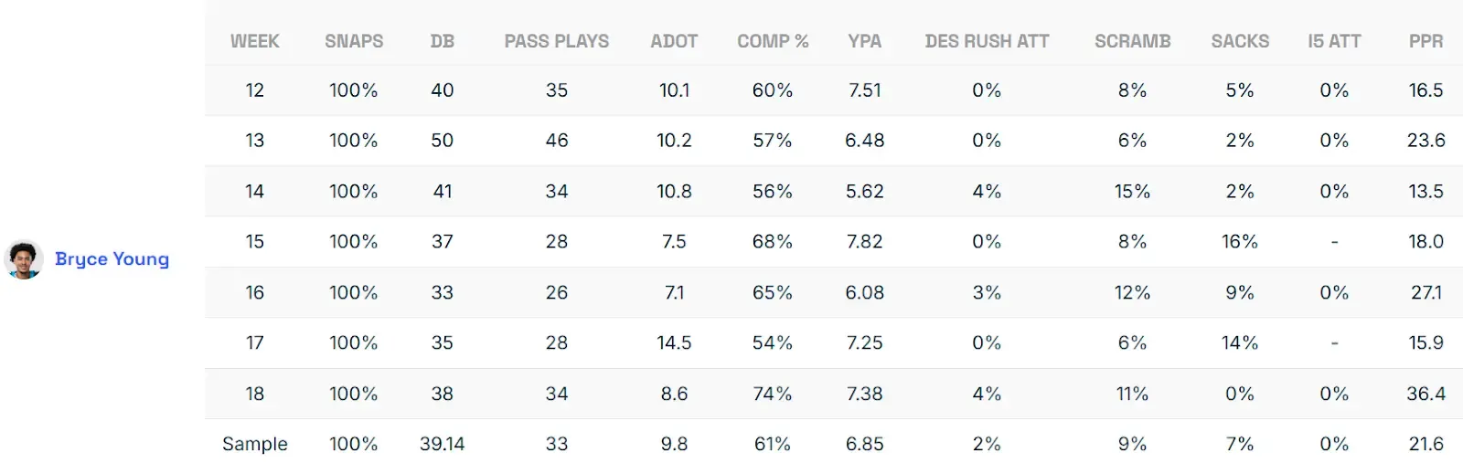1463x463 pixels.
Task: Sort by COMP % column header
Action: pos(773,41)
